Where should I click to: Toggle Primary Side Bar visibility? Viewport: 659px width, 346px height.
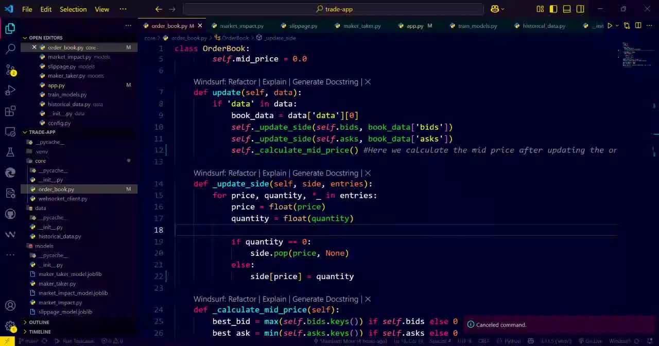tap(553, 9)
